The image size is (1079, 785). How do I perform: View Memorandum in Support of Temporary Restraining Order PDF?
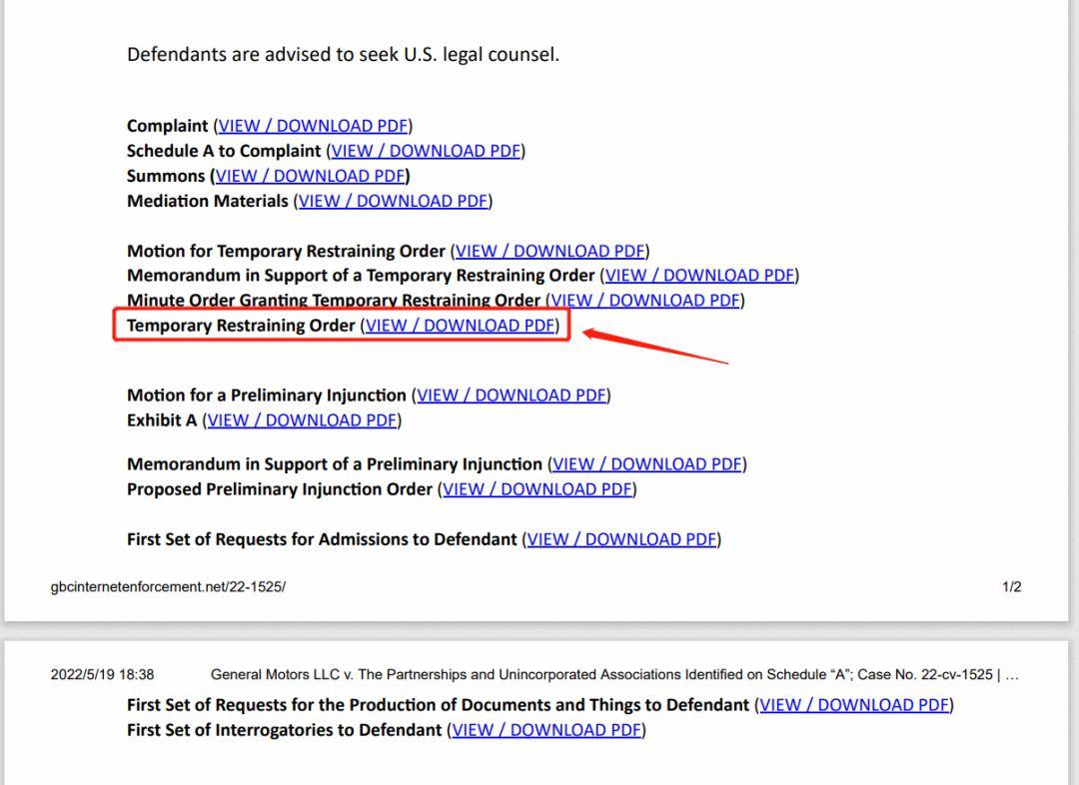(x=699, y=276)
